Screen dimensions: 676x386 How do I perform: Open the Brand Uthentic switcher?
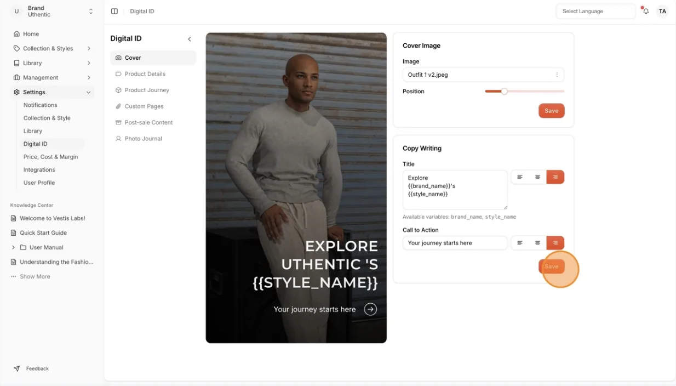(x=53, y=11)
